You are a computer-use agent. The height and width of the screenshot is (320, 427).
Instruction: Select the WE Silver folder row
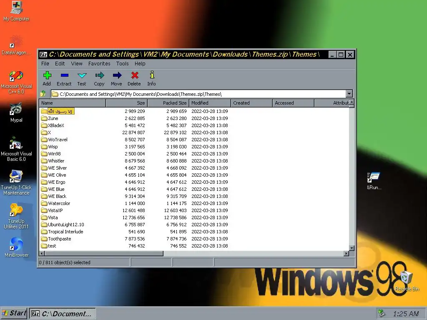click(x=194, y=168)
